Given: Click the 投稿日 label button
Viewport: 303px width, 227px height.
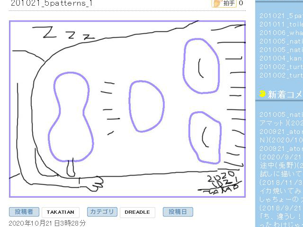Looking at the screenshot, I should (x=178, y=212).
